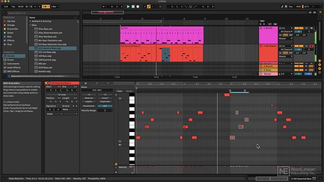Open the Groove dropdown arrow
Viewport: 324px width, 182px height.
pyautogui.click(x=76, y=106)
